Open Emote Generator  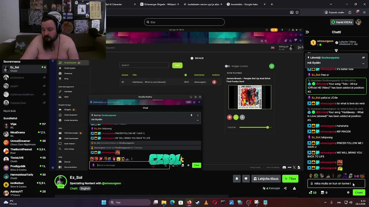click(x=71, y=120)
